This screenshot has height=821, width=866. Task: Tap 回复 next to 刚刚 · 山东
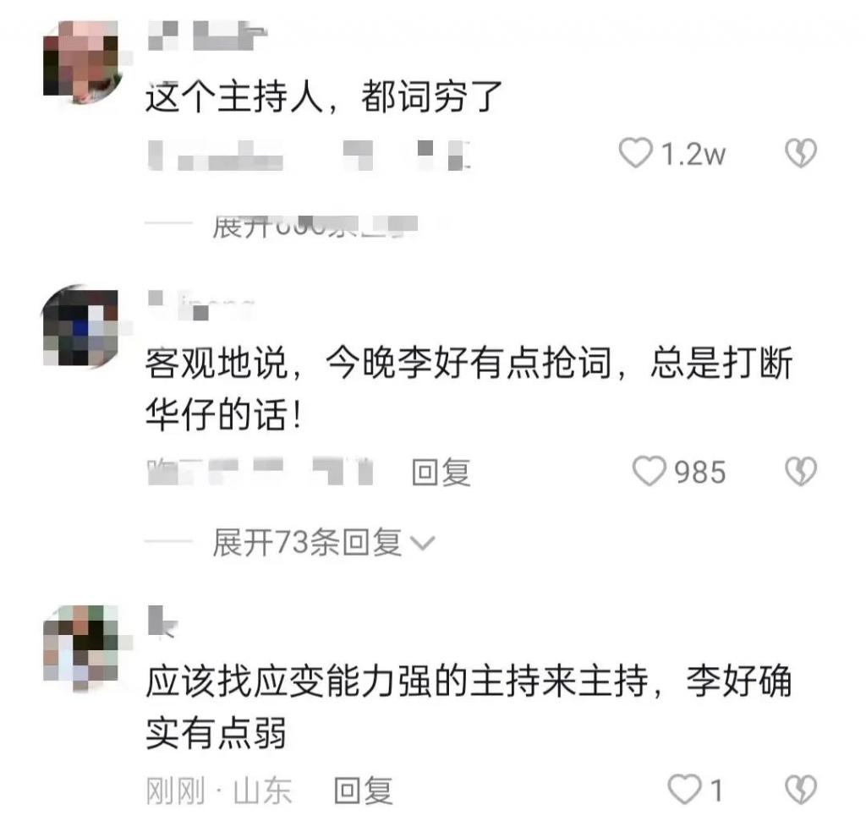[x=364, y=791]
